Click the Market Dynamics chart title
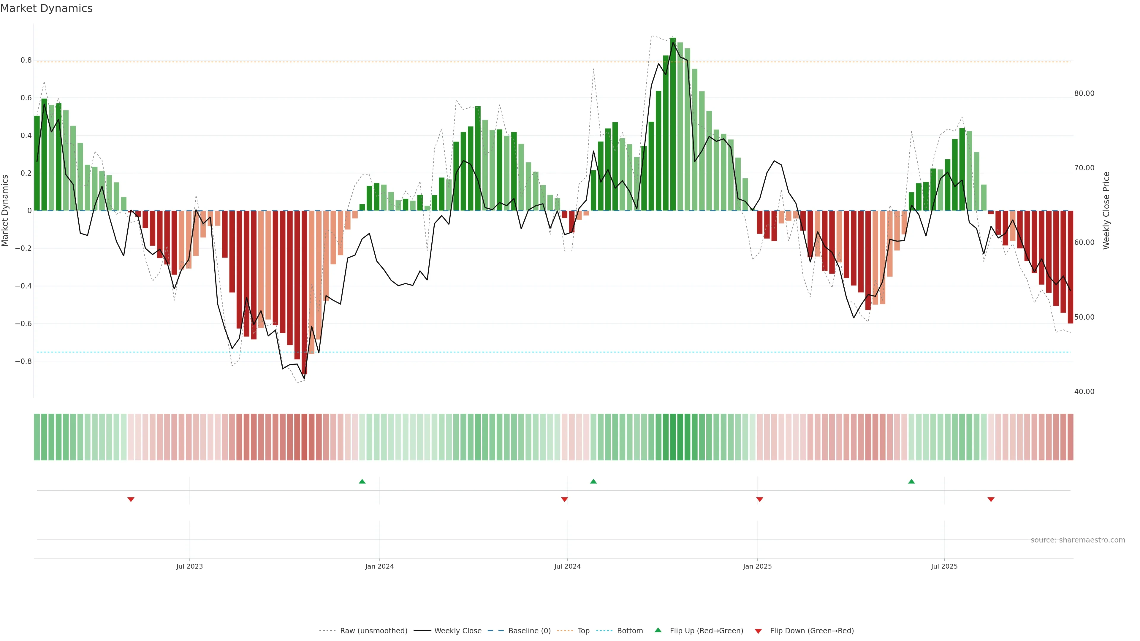 (x=47, y=8)
